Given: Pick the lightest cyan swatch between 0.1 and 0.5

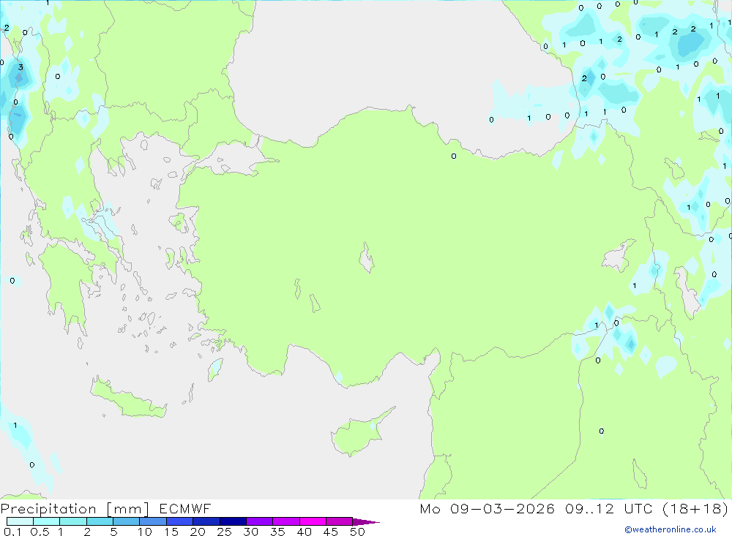Looking at the screenshot, I should point(20,521).
